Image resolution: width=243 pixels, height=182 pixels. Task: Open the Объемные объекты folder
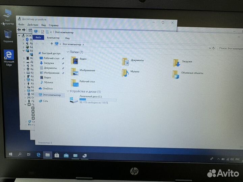pos(188,74)
